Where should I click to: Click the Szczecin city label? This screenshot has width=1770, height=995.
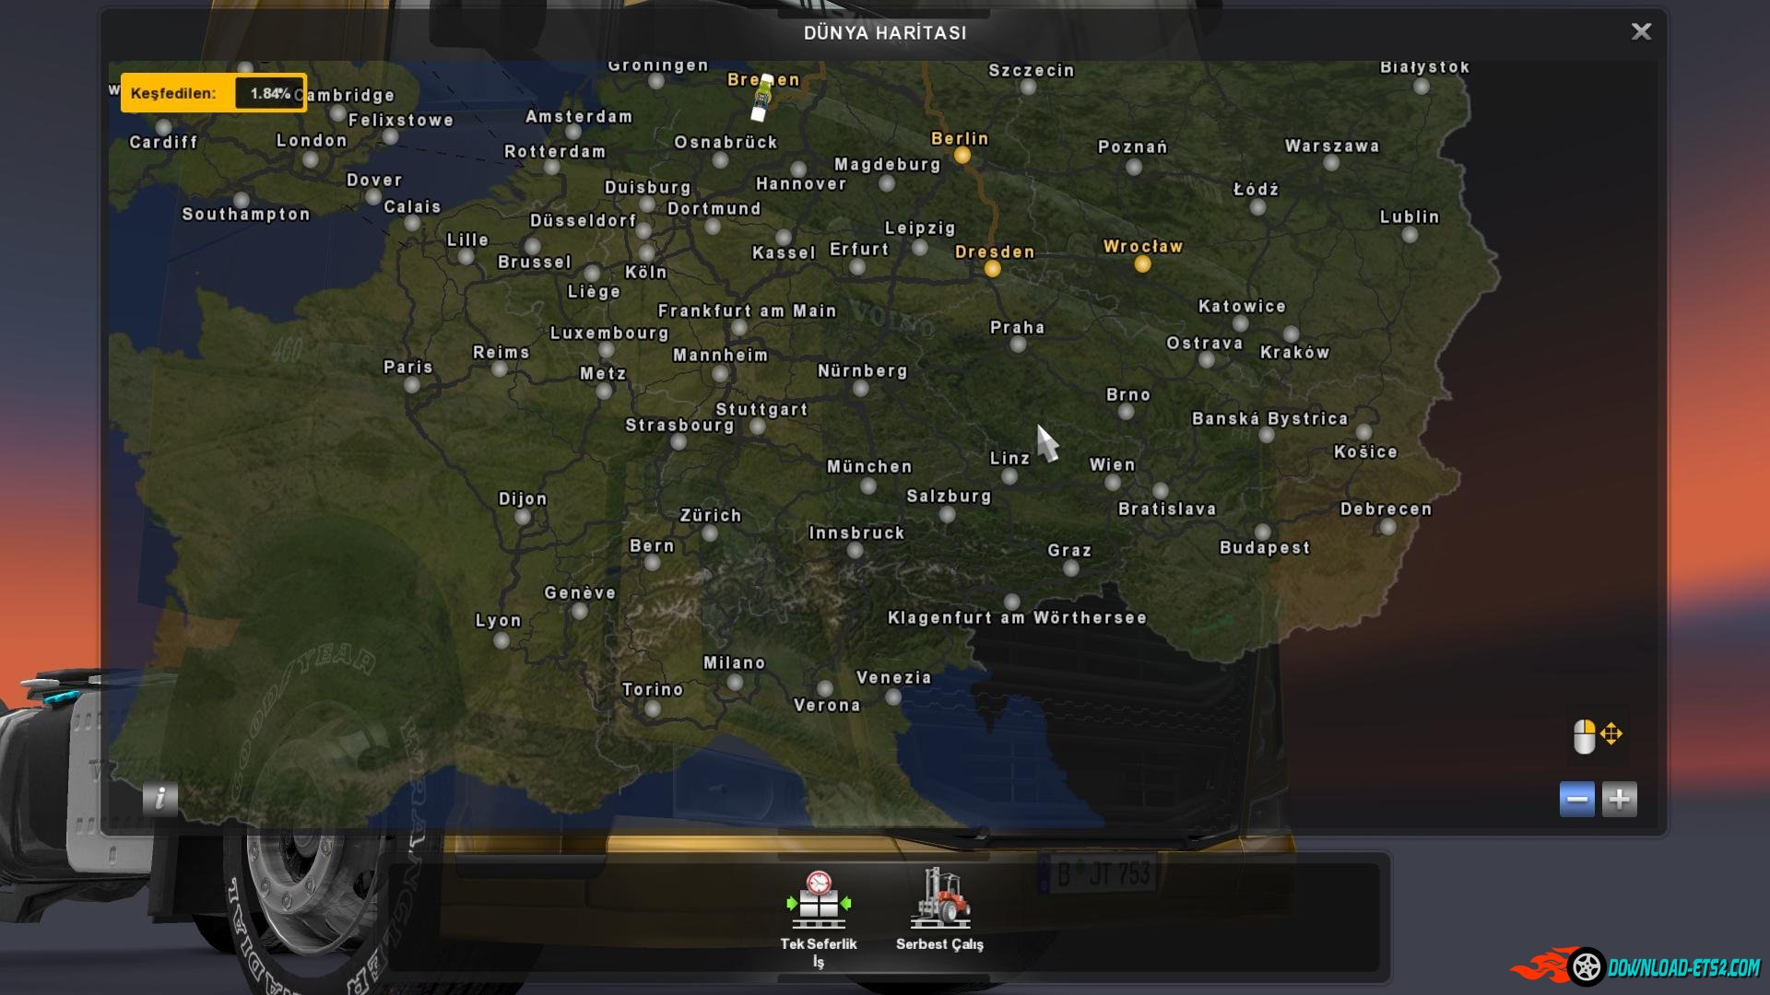1031,71
